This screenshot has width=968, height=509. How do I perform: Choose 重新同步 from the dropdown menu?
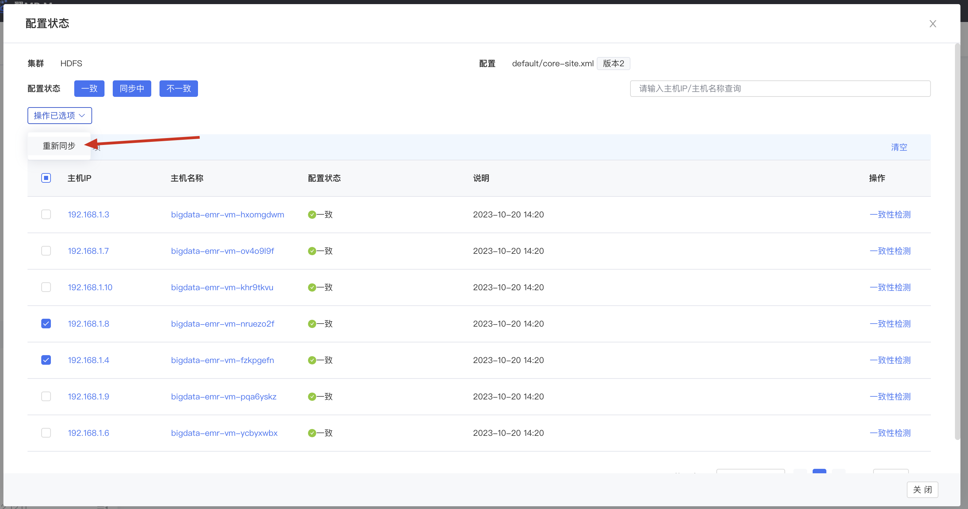[59, 146]
